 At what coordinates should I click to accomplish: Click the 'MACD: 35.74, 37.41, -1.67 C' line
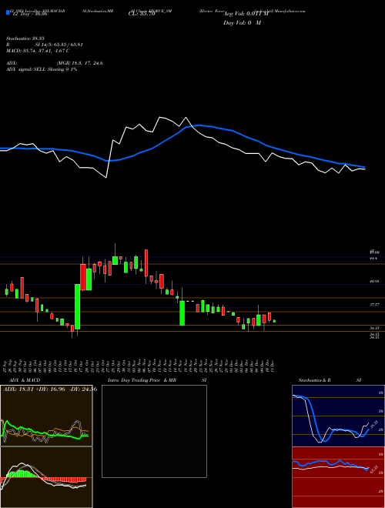click(x=38, y=51)
